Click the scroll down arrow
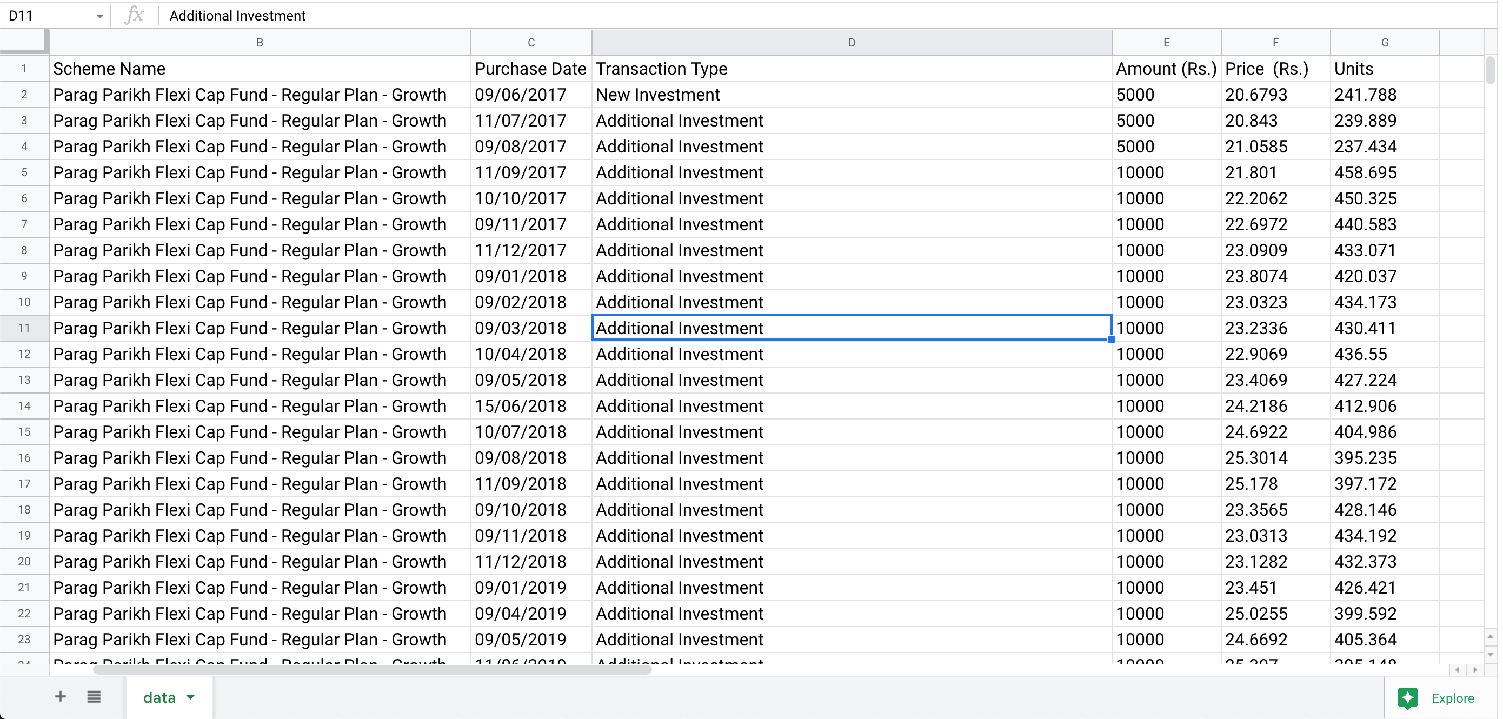Screen dimensions: 1503x719 [x=1490, y=655]
